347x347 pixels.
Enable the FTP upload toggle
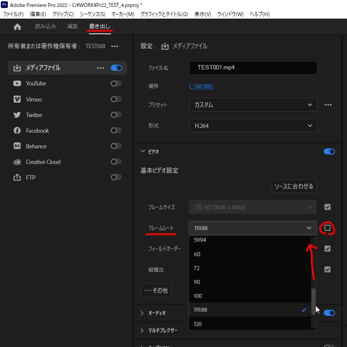point(116,177)
